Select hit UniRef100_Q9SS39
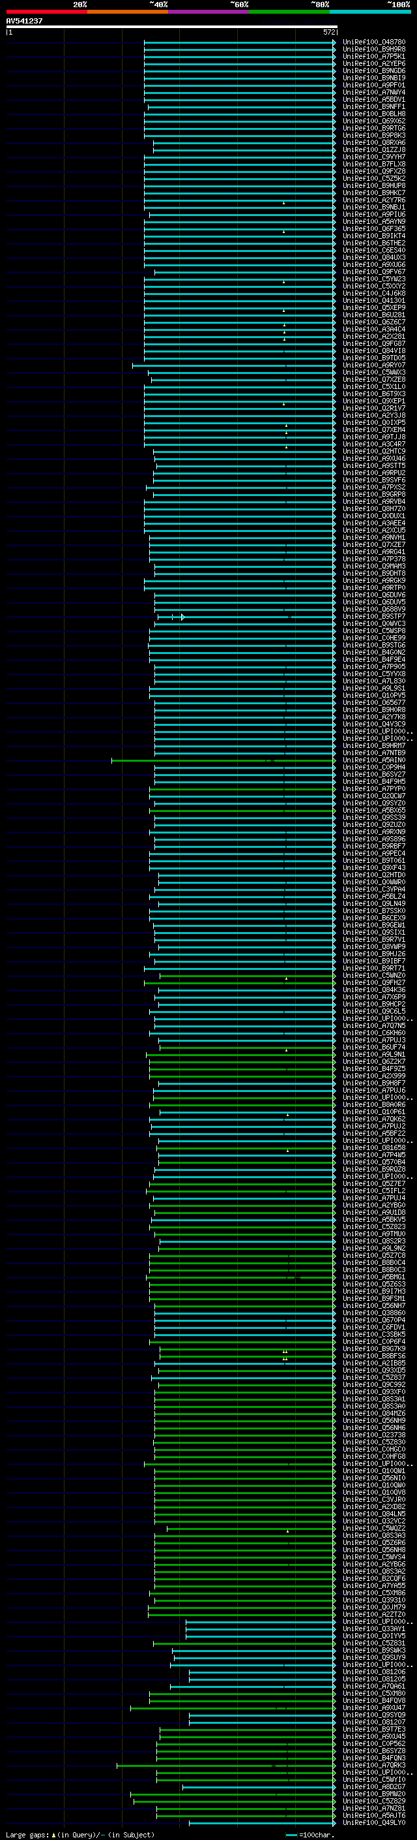Image resolution: width=417 pixels, height=1840 pixels. coord(374,818)
